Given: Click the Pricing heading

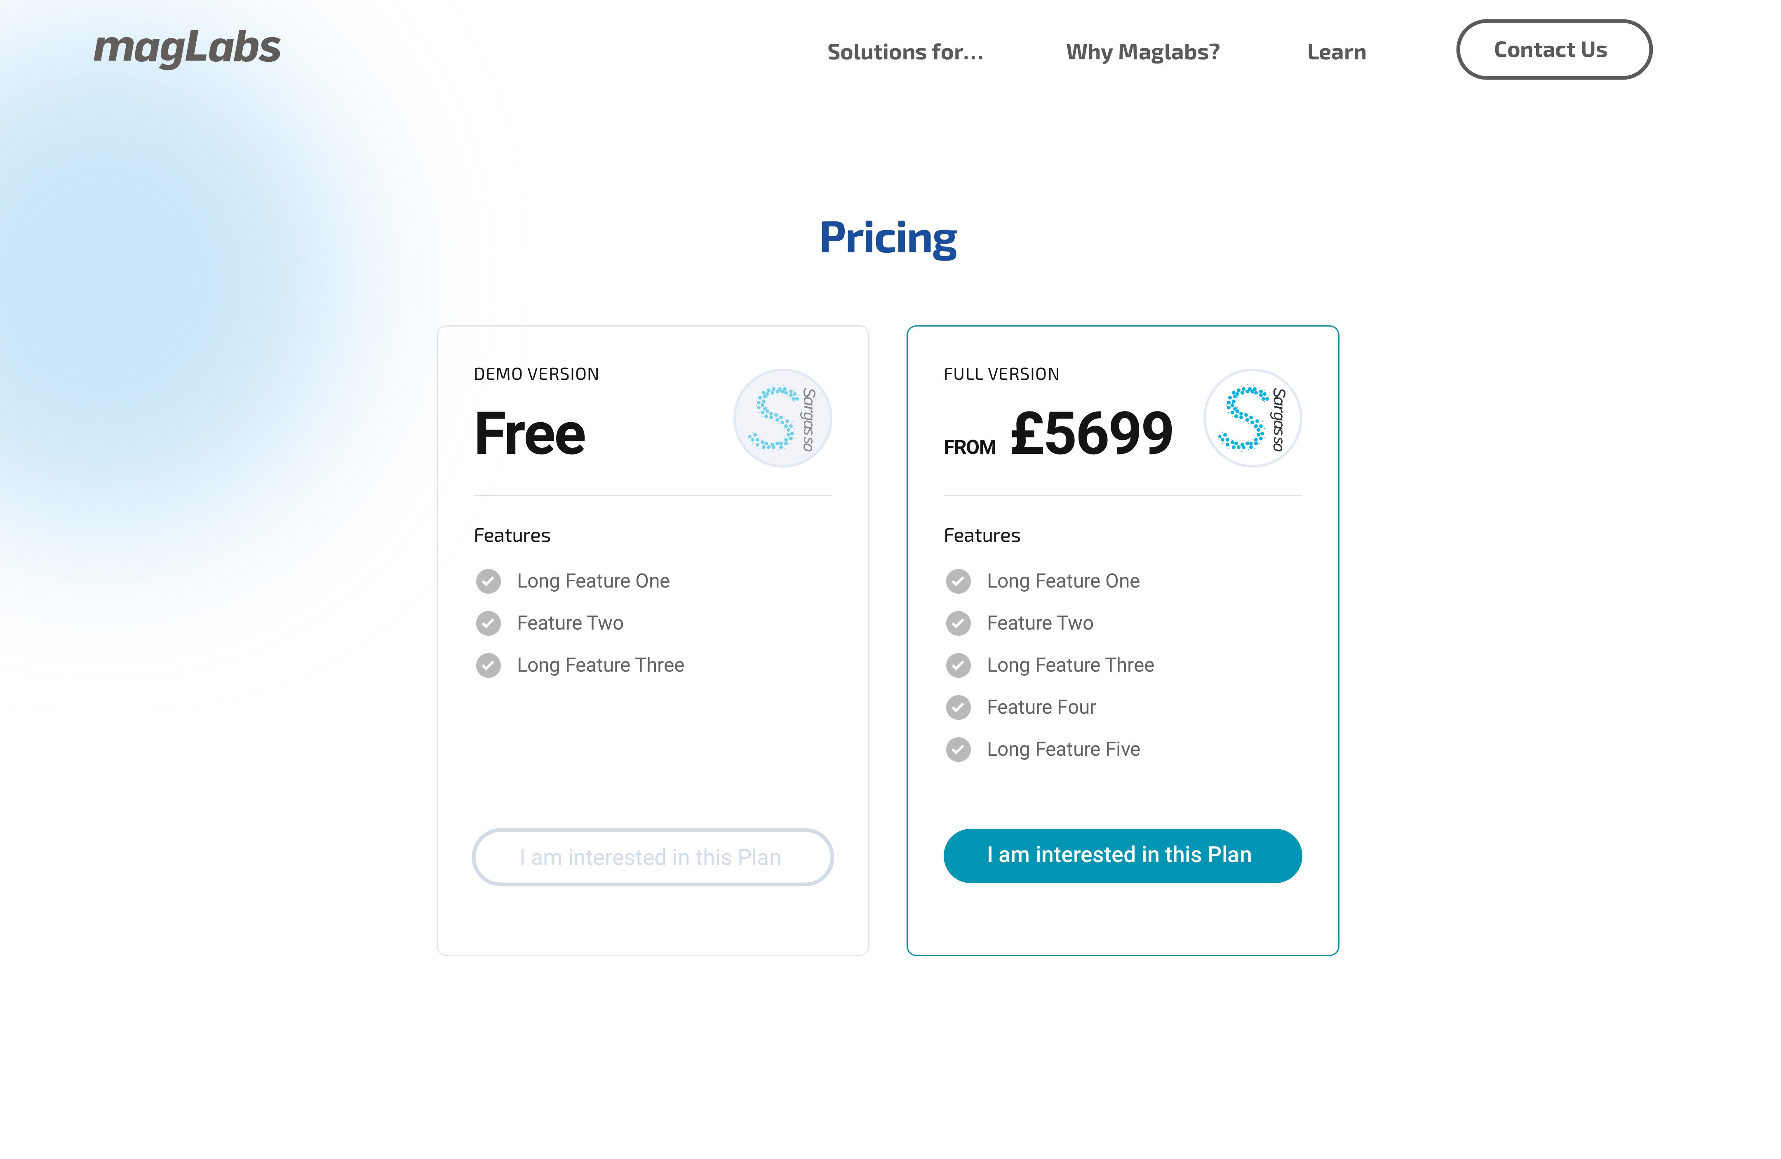Looking at the screenshot, I should point(888,238).
